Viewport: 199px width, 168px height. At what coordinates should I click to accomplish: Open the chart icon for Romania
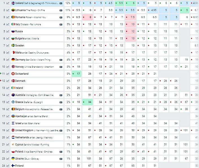(8, 17)
